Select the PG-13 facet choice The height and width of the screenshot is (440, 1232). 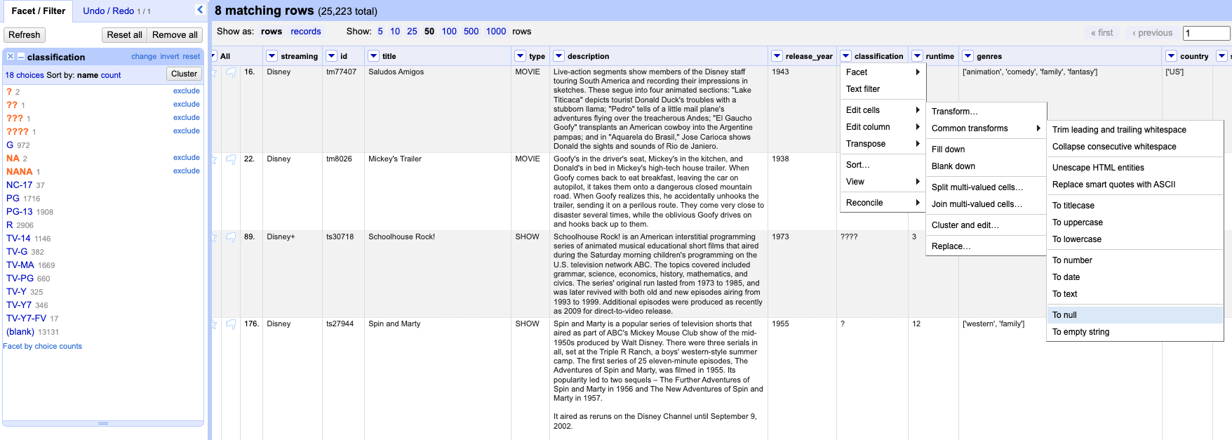pyautogui.click(x=20, y=212)
